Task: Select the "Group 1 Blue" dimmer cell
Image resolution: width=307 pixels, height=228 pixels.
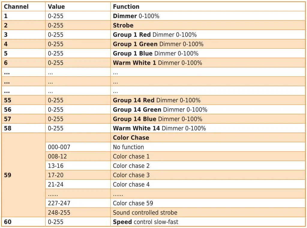Action: click(x=155, y=53)
